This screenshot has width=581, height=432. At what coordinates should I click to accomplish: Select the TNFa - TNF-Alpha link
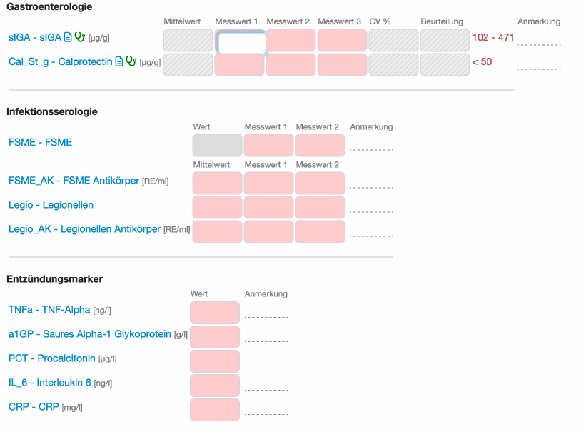pos(49,310)
